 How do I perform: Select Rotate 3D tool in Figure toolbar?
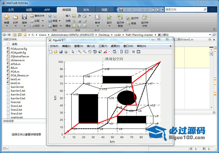[x=95, y=52]
